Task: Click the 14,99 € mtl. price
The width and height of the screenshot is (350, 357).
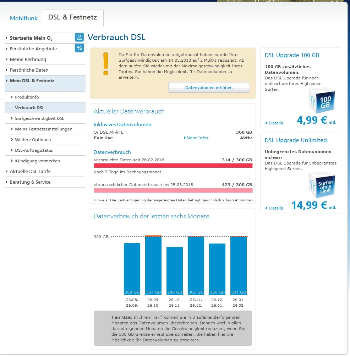Action: (x=314, y=205)
